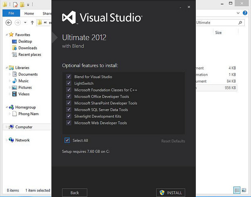Click the address bar folder icon
251x197 pixels.
click(39, 22)
